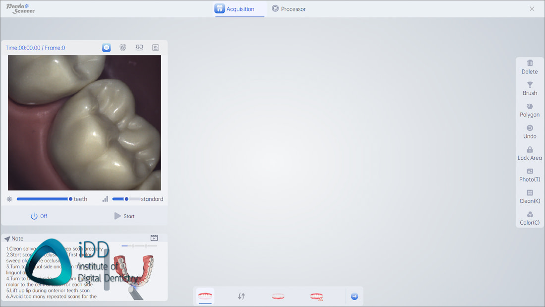Select the Delete tool in the right sidebar

[x=529, y=66]
